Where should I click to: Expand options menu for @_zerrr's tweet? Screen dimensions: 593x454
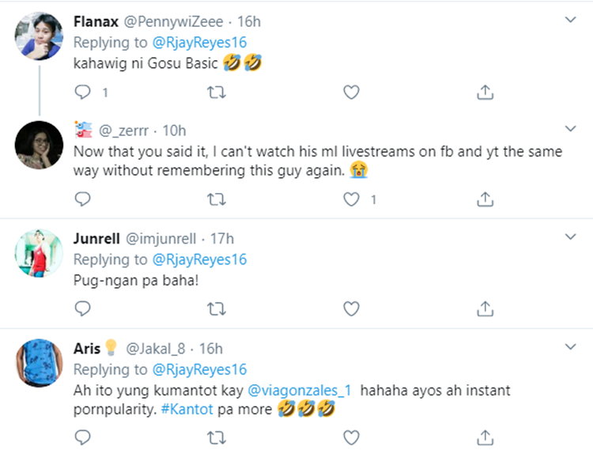pyautogui.click(x=570, y=127)
